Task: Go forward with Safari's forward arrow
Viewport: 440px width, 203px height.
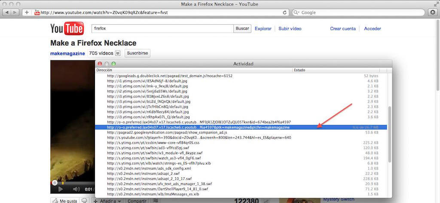Action: 15,12
